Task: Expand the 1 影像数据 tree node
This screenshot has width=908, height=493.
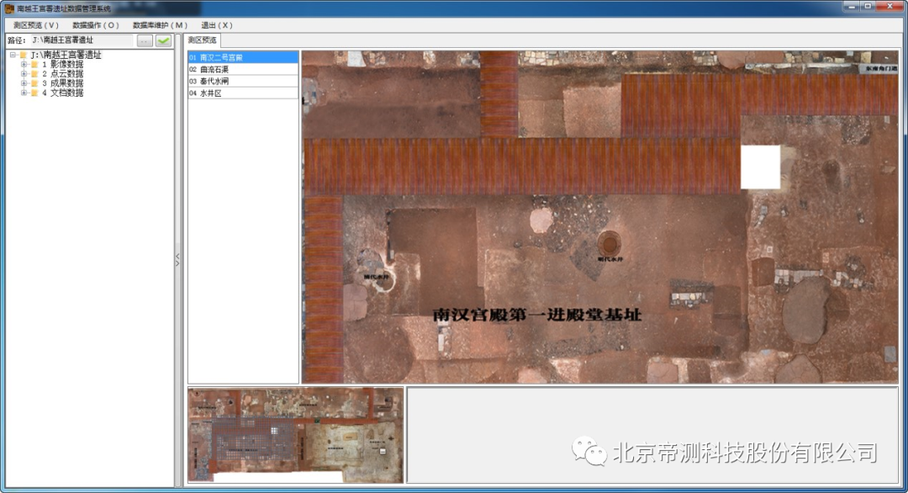Action: point(24,64)
